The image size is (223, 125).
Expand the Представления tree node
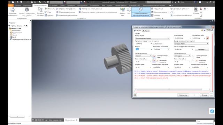(x=9, y=33)
